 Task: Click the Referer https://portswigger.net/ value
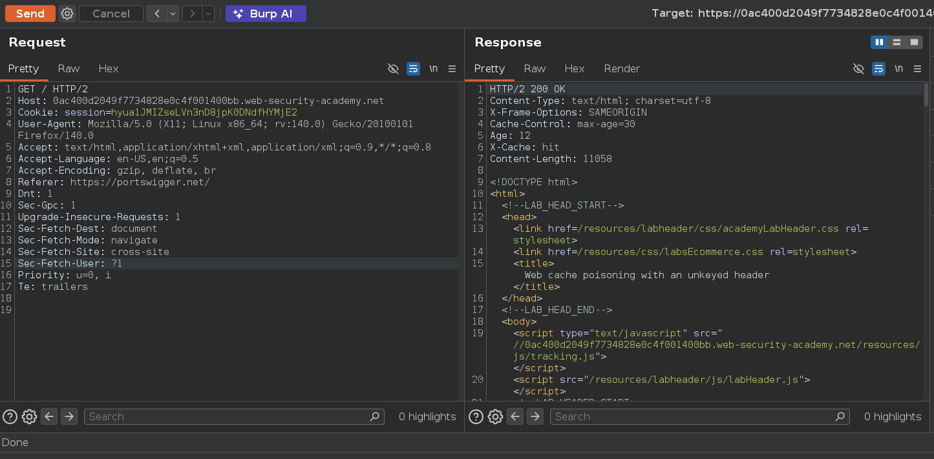[140, 182]
